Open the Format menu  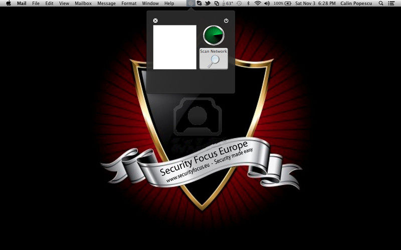(x=129, y=3)
